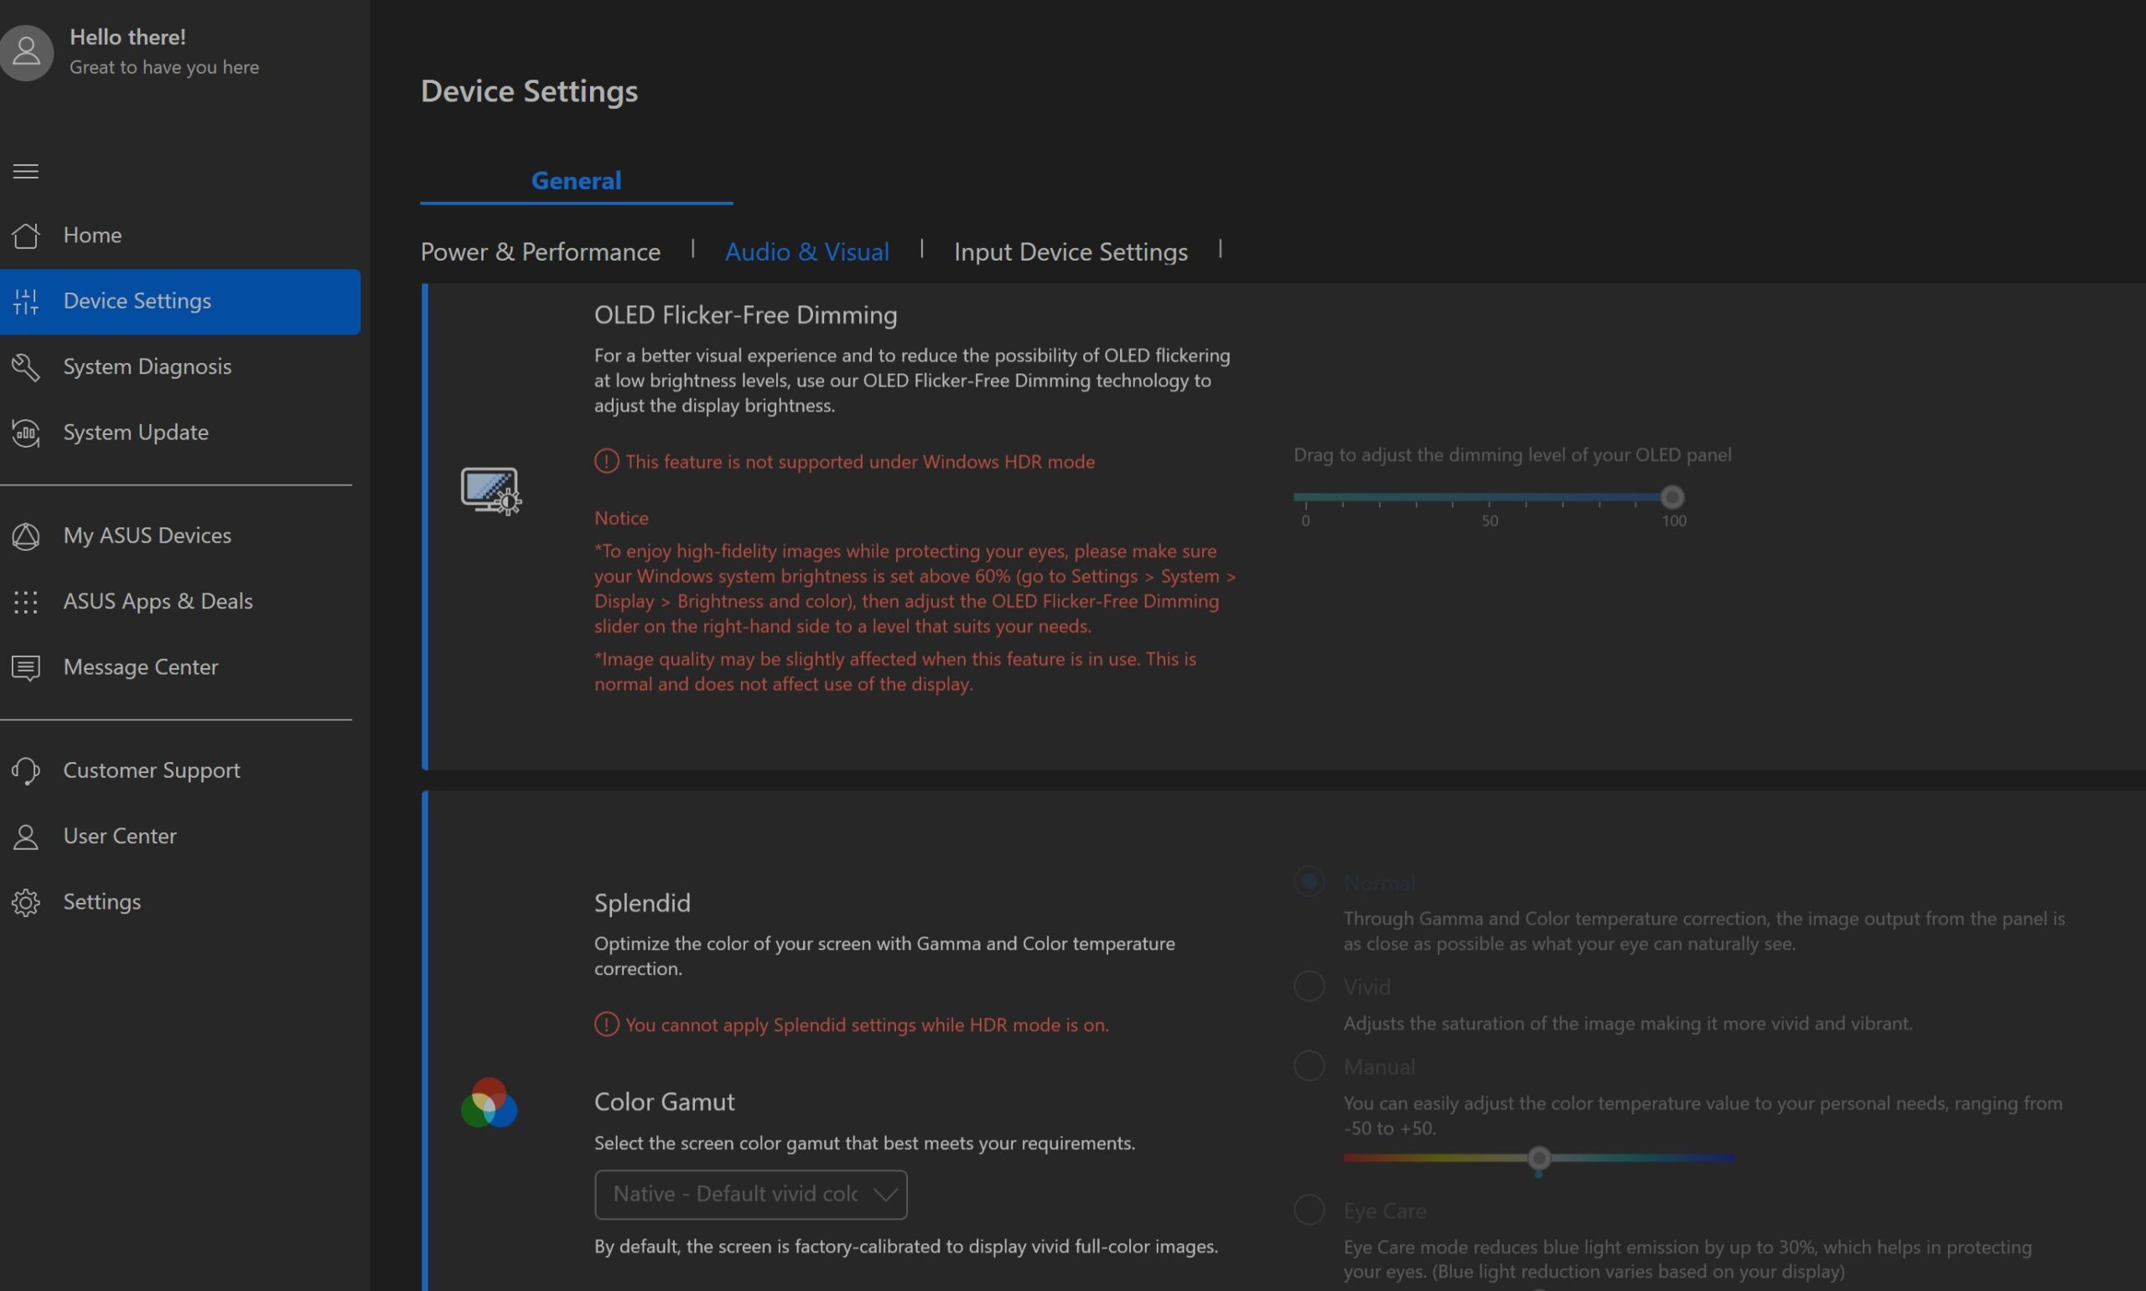The height and width of the screenshot is (1291, 2146).
Task: Click ASUS Apps & Deals grid icon
Action: (x=26, y=601)
